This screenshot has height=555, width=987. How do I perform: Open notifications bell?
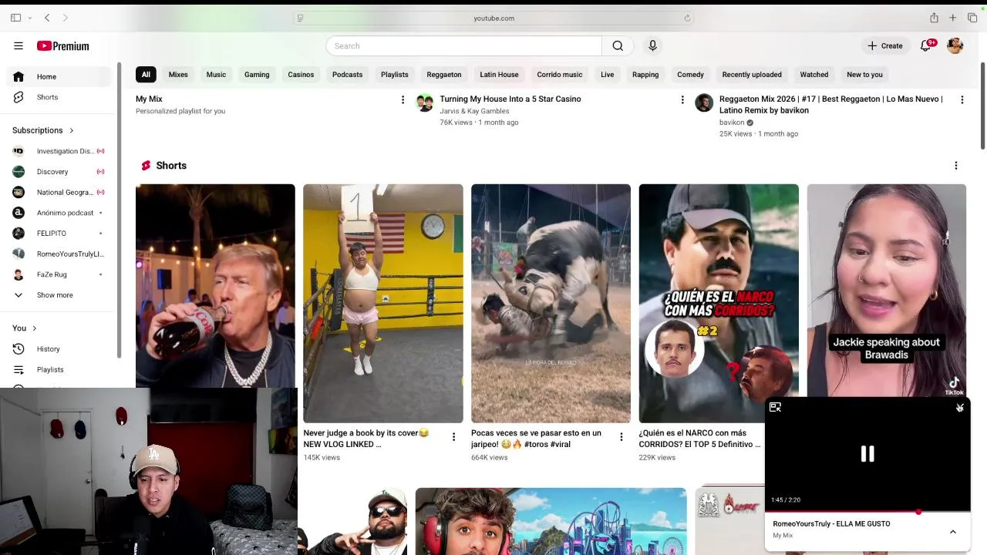pyautogui.click(x=926, y=45)
